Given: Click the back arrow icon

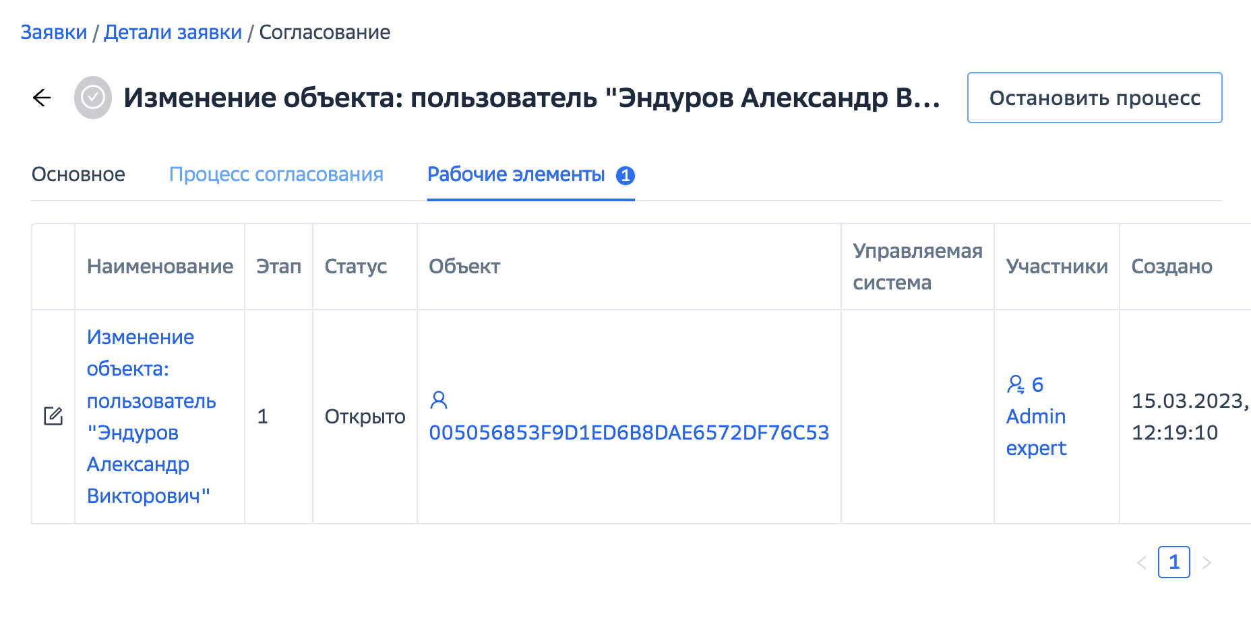Looking at the screenshot, I should point(42,98).
